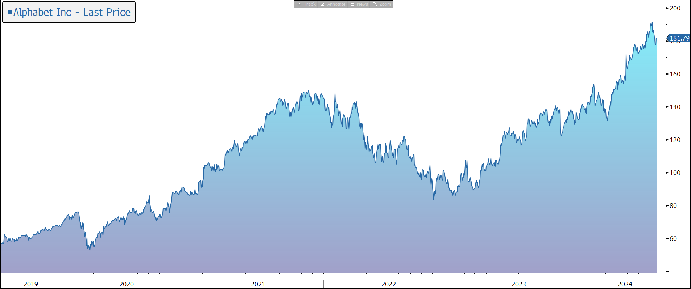
Task: Show News on the chart
Action: click(x=359, y=4)
